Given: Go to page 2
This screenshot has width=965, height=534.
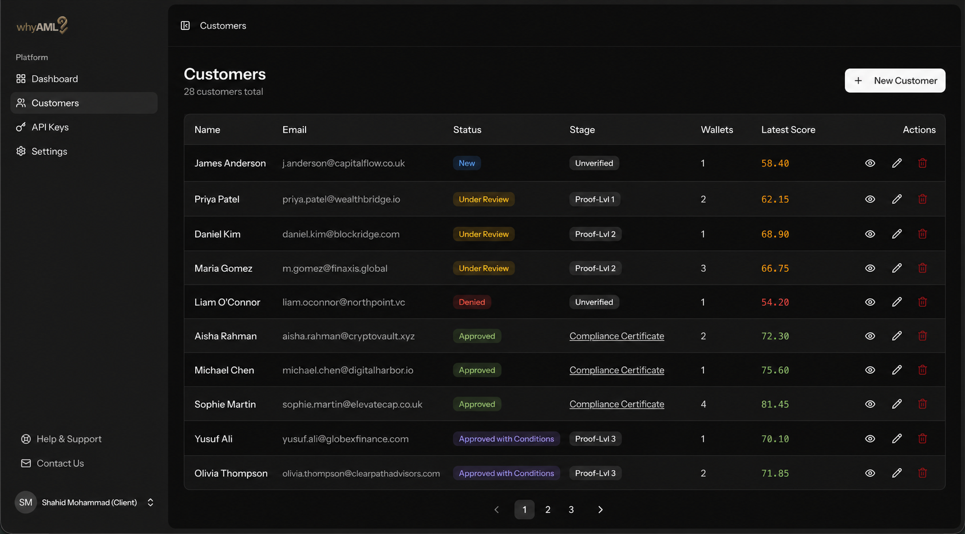Looking at the screenshot, I should click(548, 509).
